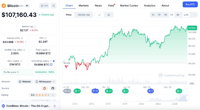
Task: Toggle LOG scale on chart
Action: click(x=186, y=15)
